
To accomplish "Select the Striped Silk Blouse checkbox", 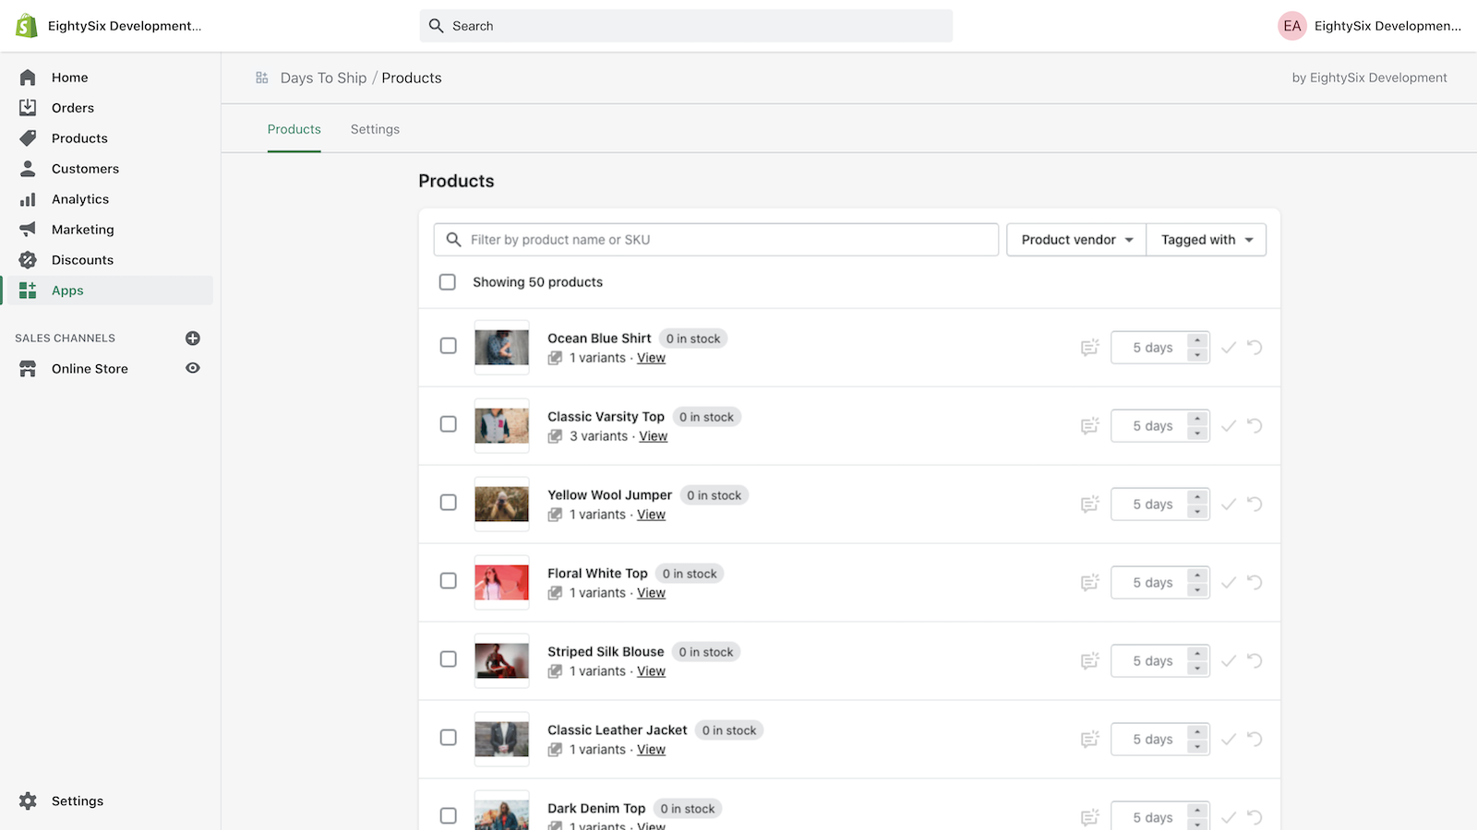I will pos(449,659).
